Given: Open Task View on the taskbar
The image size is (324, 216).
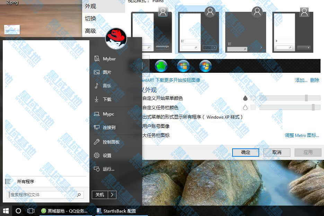Looking at the screenshot, I should click(x=31, y=211).
